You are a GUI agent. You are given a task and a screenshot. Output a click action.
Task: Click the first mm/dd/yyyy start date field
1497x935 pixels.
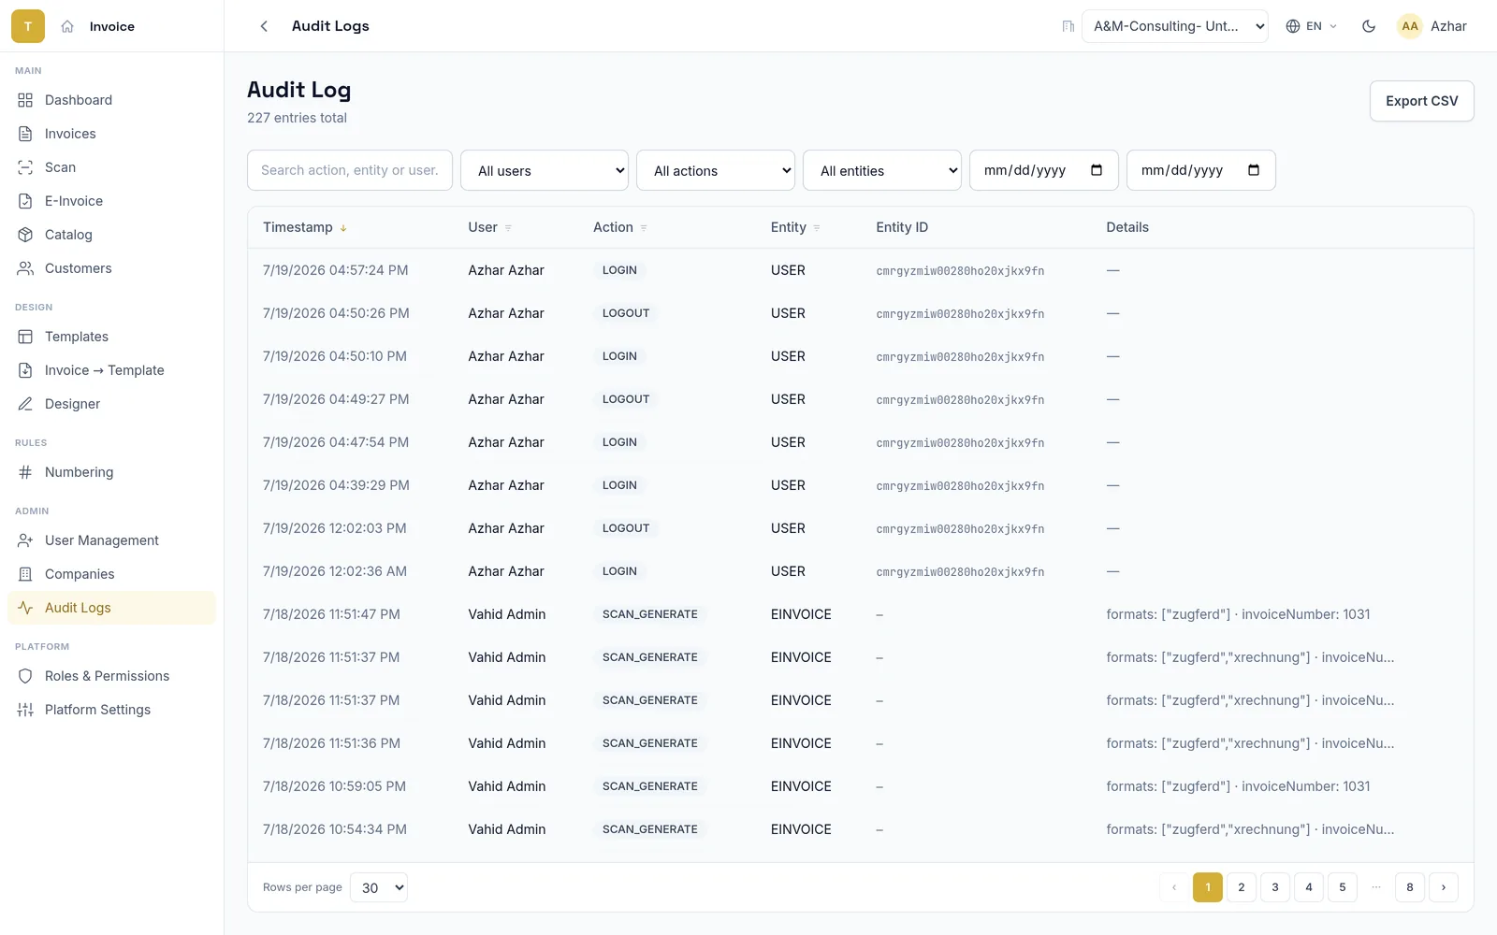point(1044,170)
